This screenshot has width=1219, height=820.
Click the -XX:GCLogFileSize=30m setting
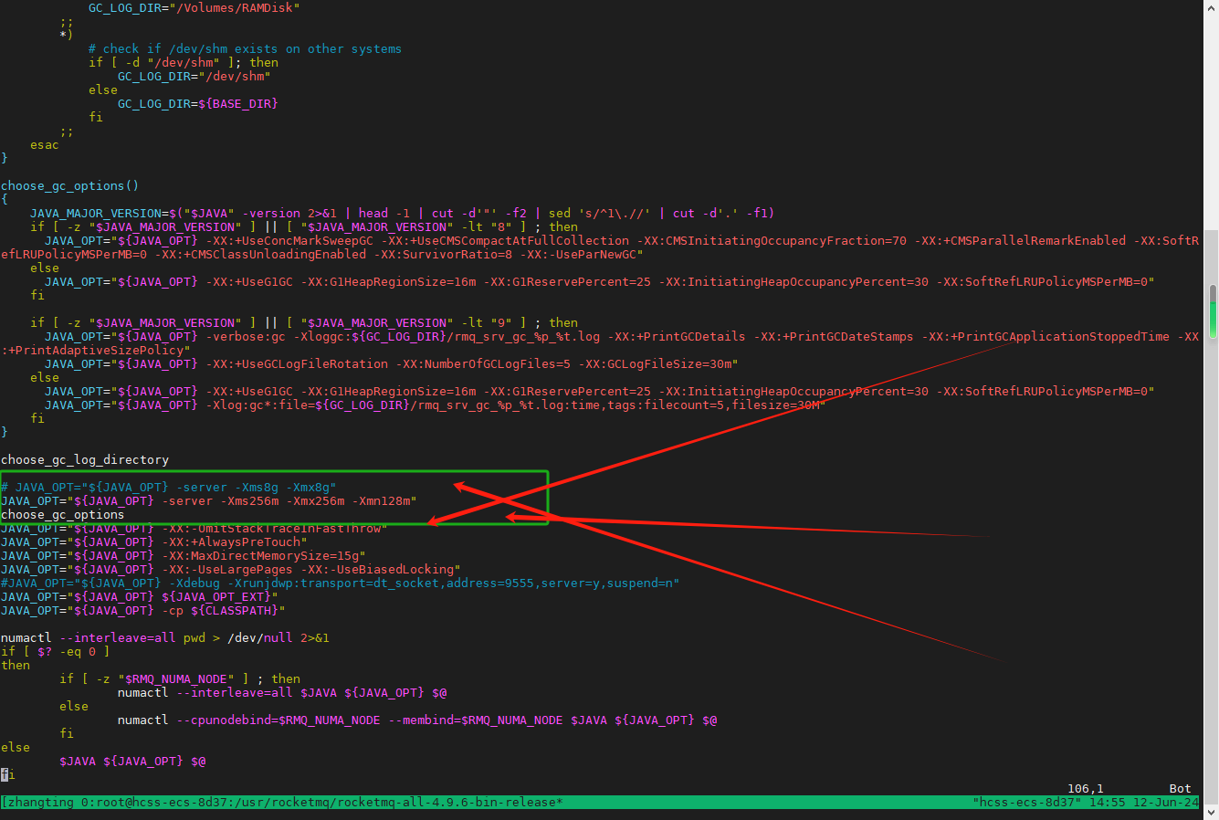[x=654, y=363]
